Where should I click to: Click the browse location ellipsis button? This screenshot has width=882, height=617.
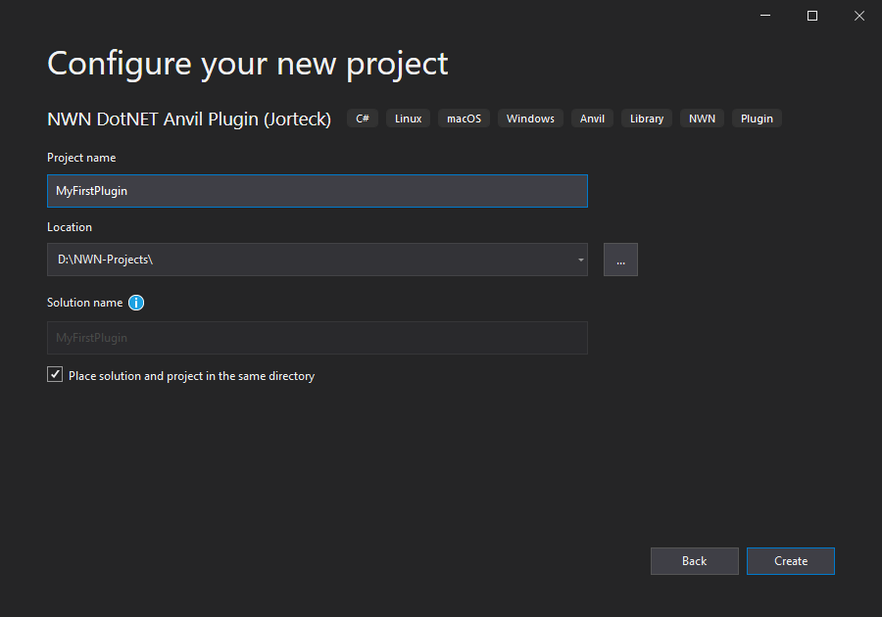click(x=620, y=260)
